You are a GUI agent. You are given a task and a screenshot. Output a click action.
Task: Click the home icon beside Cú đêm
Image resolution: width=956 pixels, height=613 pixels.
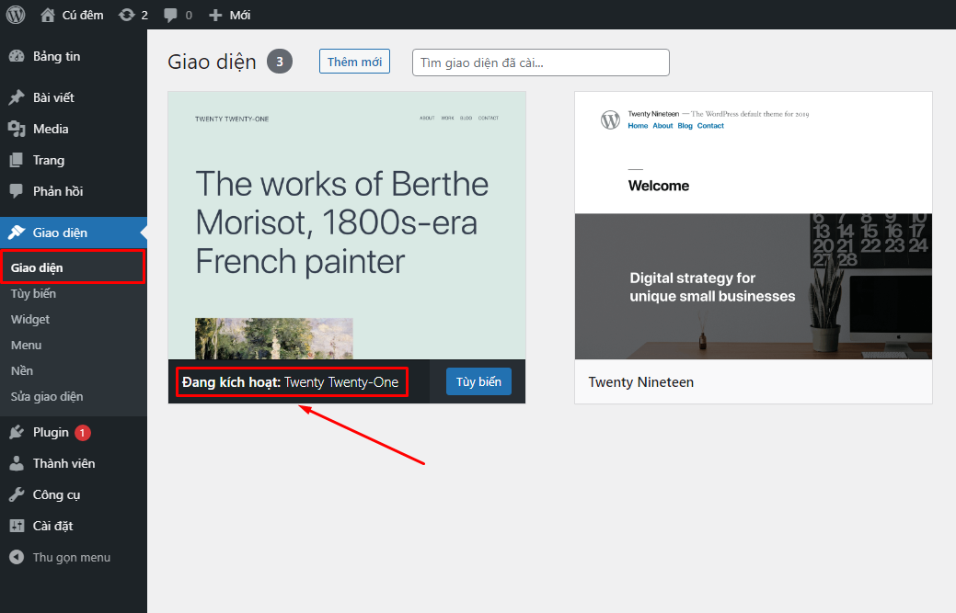(48, 15)
